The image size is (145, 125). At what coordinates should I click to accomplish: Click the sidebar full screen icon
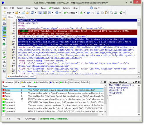4,71
